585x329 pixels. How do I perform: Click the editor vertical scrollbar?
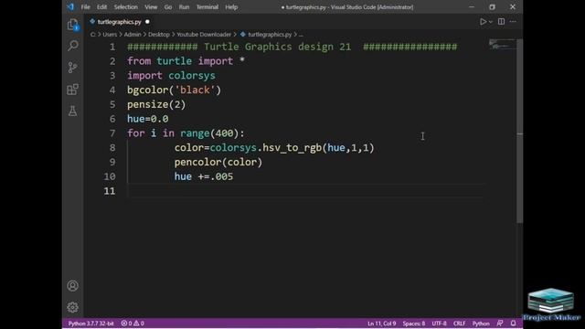click(x=520, y=131)
